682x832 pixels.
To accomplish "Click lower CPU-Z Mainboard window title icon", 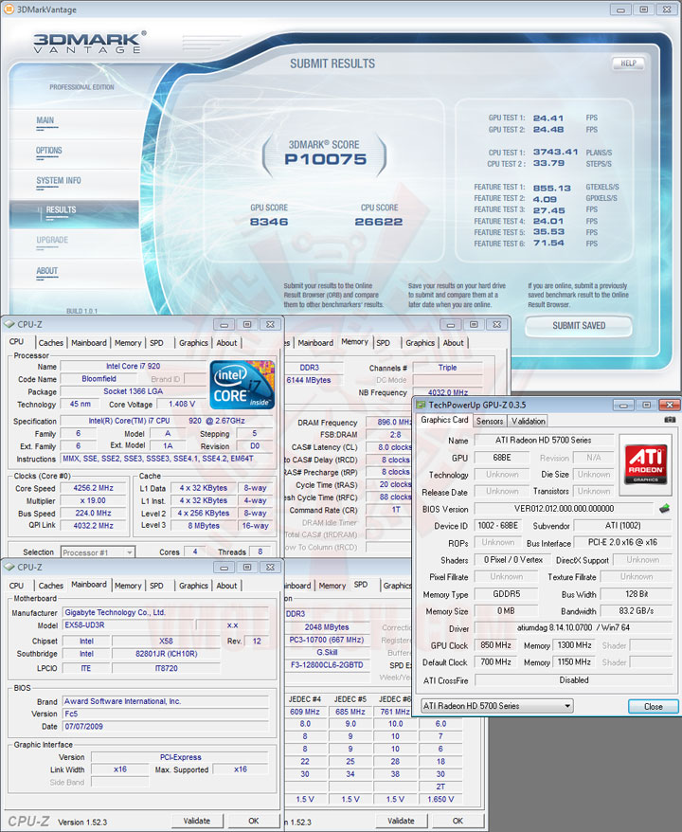I will 9,568.
